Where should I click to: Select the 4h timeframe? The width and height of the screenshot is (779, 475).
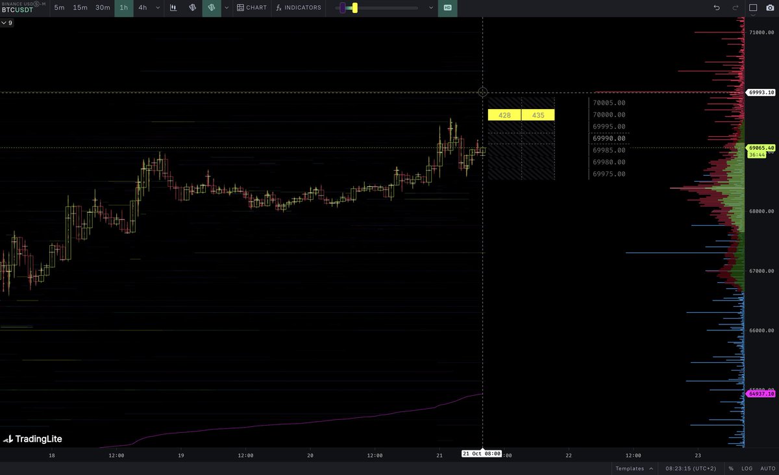pos(142,8)
